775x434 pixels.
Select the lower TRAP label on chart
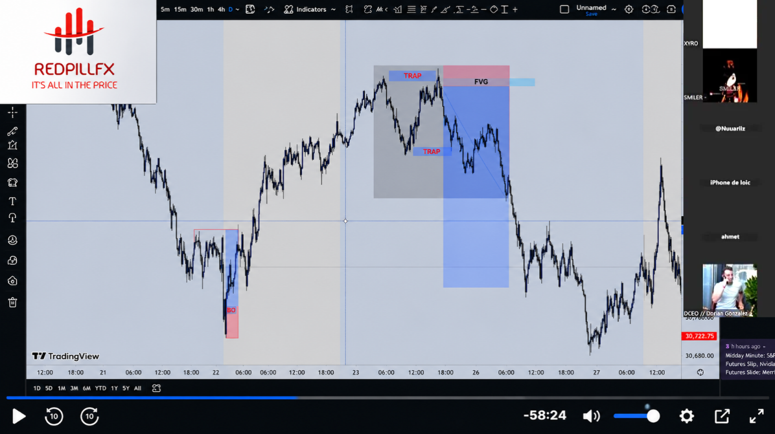(431, 151)
